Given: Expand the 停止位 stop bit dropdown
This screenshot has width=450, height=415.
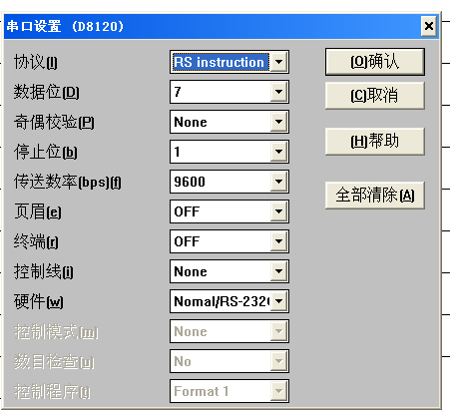Looking at the screenshot, I should click(x=278, y=152).
